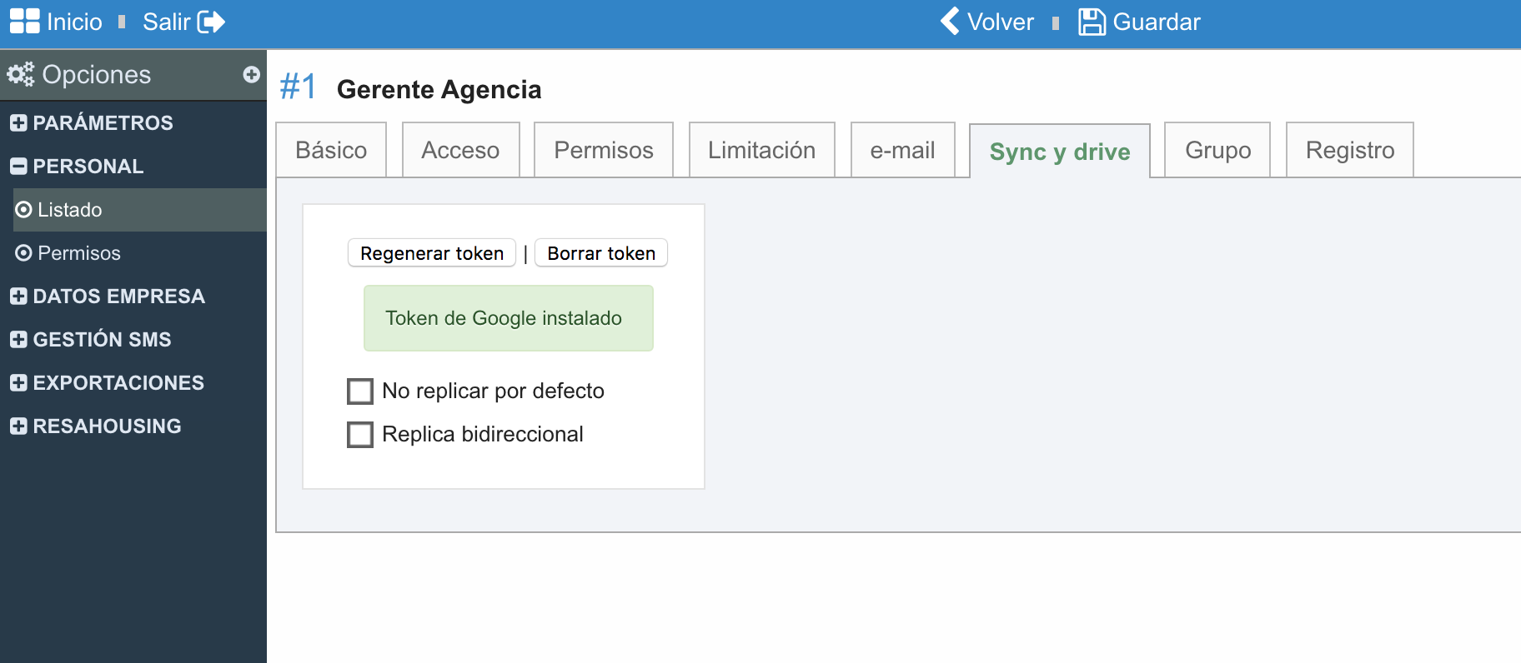Click the Opciones header text

[97, 75]
